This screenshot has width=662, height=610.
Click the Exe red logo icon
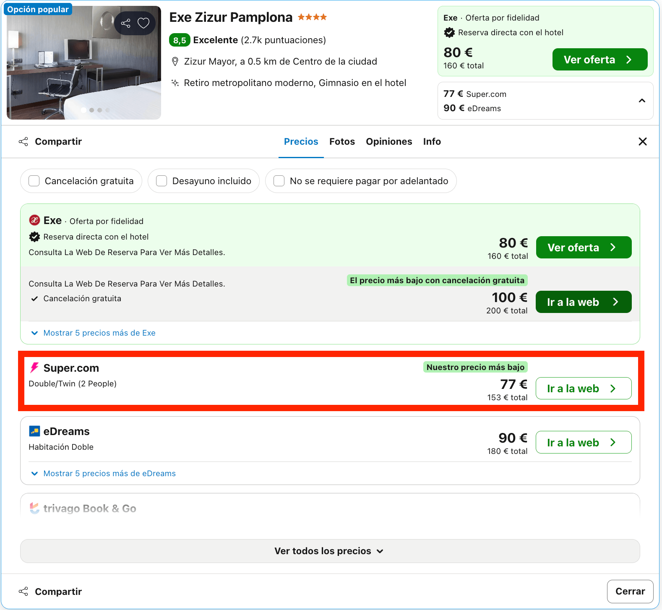tap(34, 220)
